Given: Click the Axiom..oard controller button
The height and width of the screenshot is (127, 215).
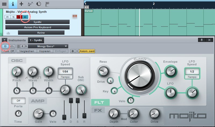Looking at the screenshot, I should [x=87, y=51].
